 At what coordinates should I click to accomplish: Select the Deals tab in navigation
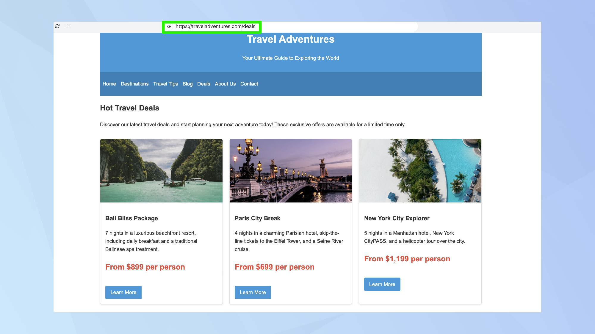[204, 84]
